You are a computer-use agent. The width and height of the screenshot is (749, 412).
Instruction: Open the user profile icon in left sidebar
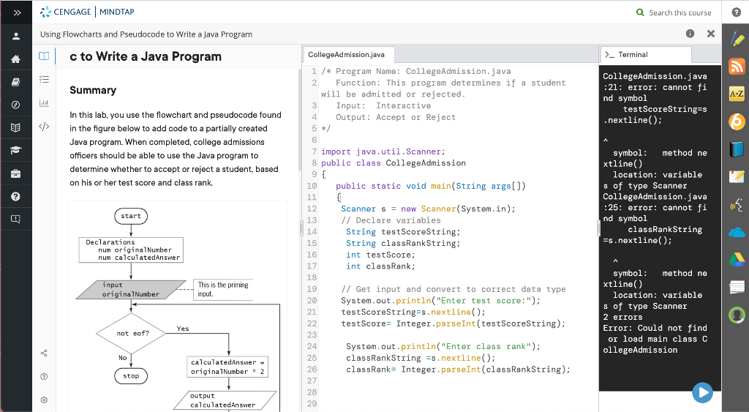[16, 36]
